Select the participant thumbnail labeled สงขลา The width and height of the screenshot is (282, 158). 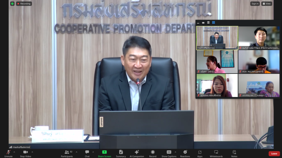[259, 86]
